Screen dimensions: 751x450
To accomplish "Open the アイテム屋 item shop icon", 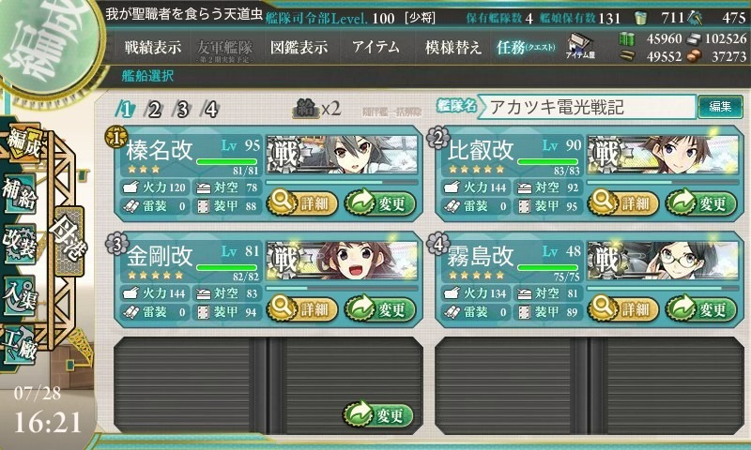I will pyautogui.click(x=580, y=46).
